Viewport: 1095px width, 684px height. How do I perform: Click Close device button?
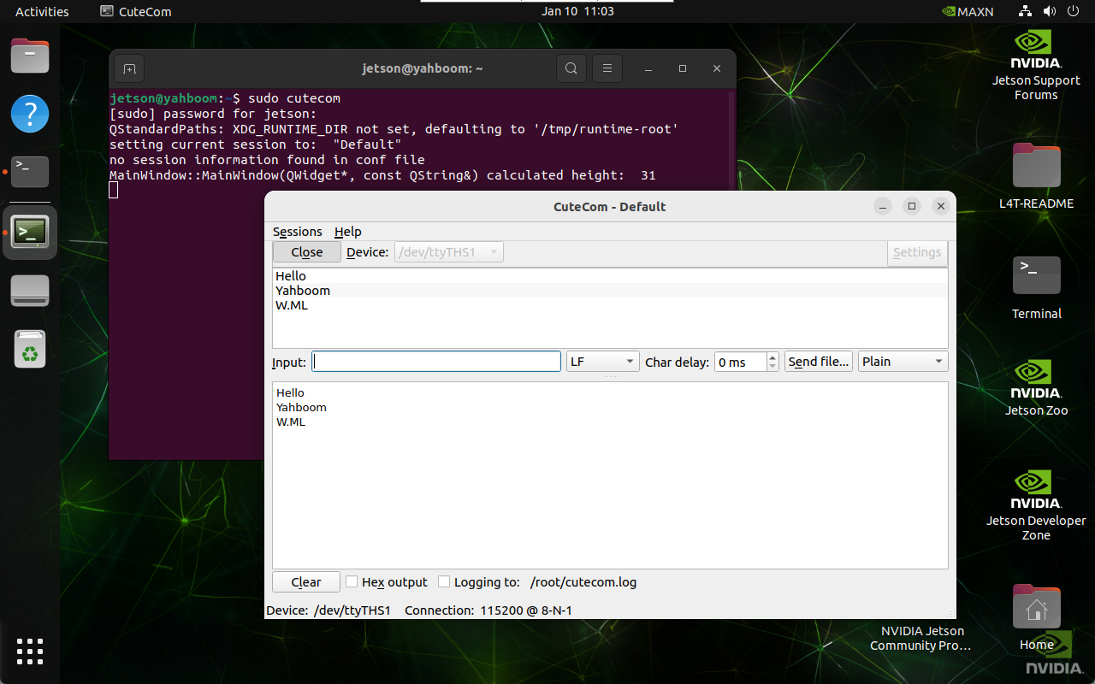[306, 252]
